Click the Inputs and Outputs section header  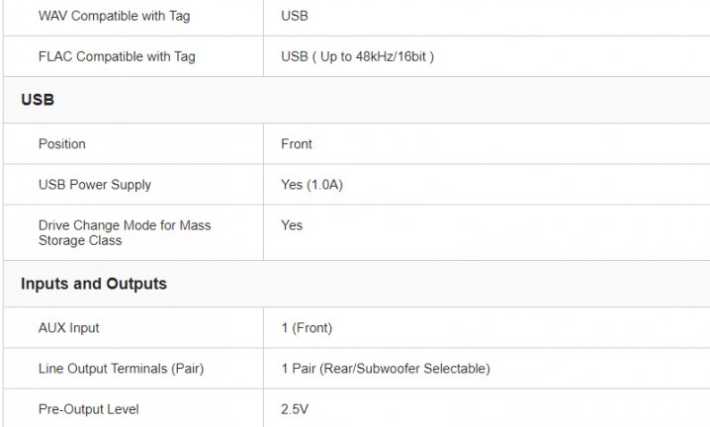point(93,284)
